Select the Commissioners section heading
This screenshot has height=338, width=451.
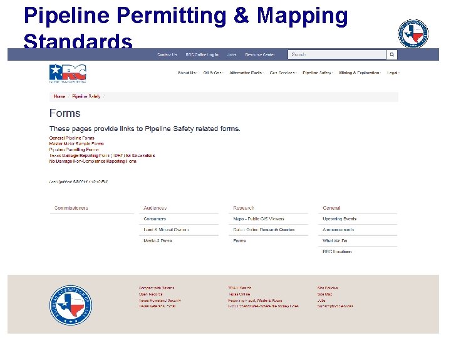click(x=71, y=208)
